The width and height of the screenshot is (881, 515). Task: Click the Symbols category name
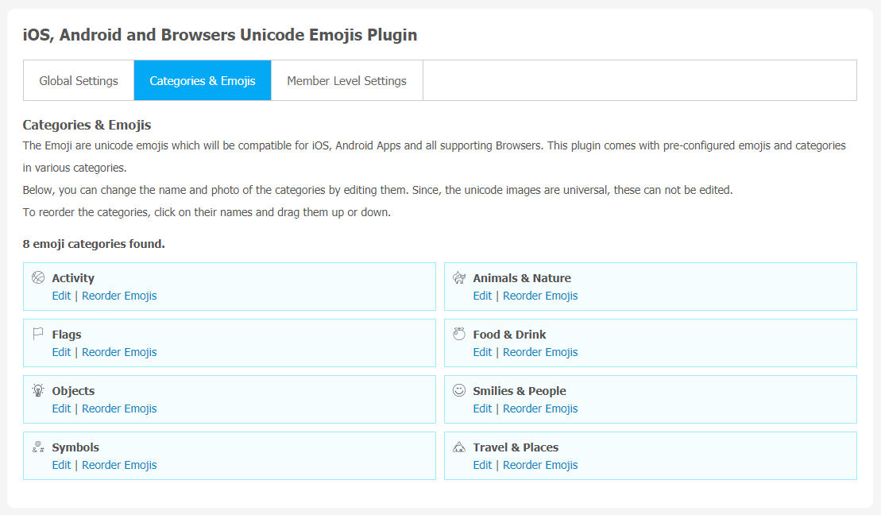click(x=75, y=447)
